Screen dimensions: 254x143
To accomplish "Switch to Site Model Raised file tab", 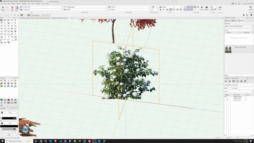I will point(27,18).
